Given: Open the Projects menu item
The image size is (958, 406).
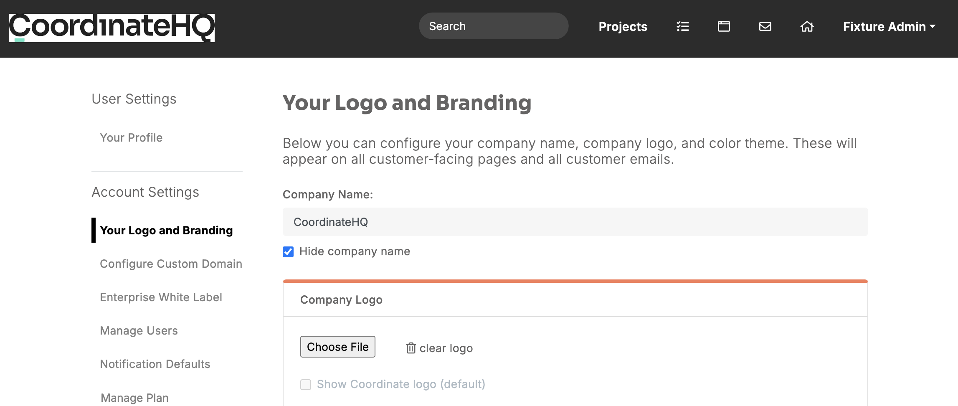Looking at the screenshot, I should point(623,27).
